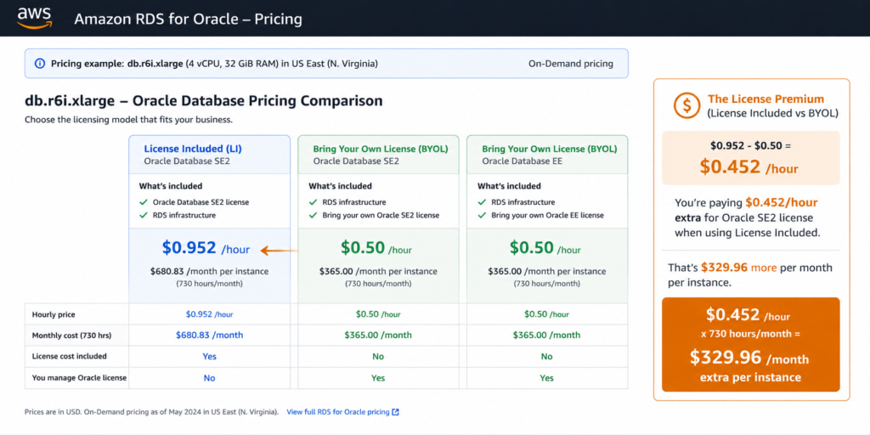Click the large $0.952 /hour price
Viewport: 870px width, 435px height.
point(206,248)
